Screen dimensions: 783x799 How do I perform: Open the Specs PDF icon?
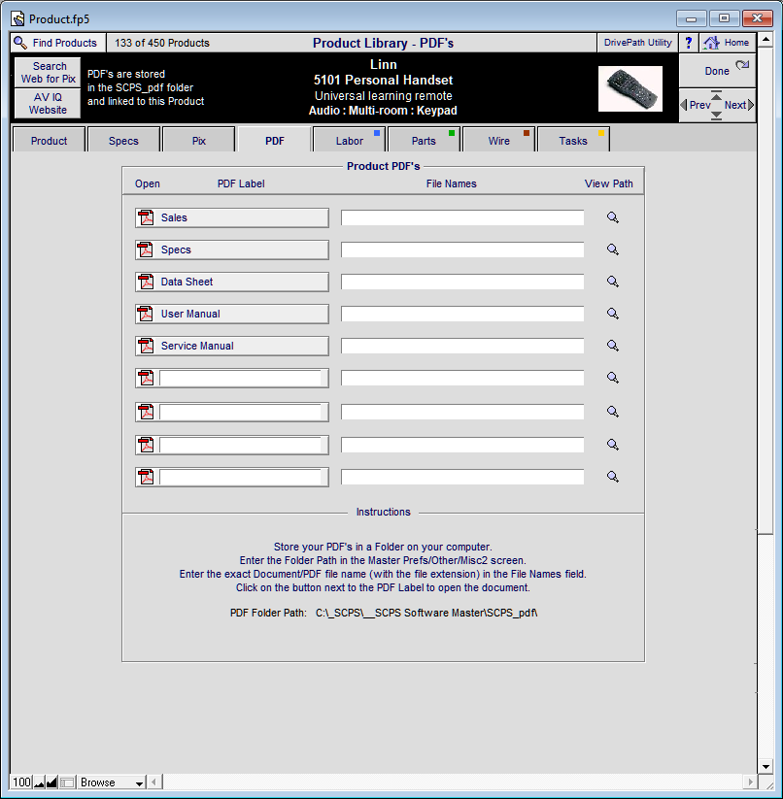(x=147, y=250)
